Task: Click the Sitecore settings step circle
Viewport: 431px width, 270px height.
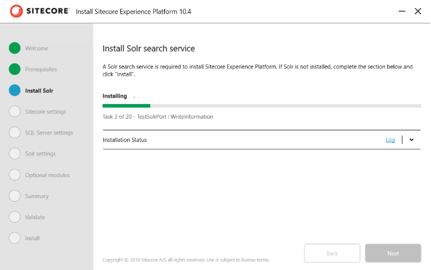Action: click(15, 112)
